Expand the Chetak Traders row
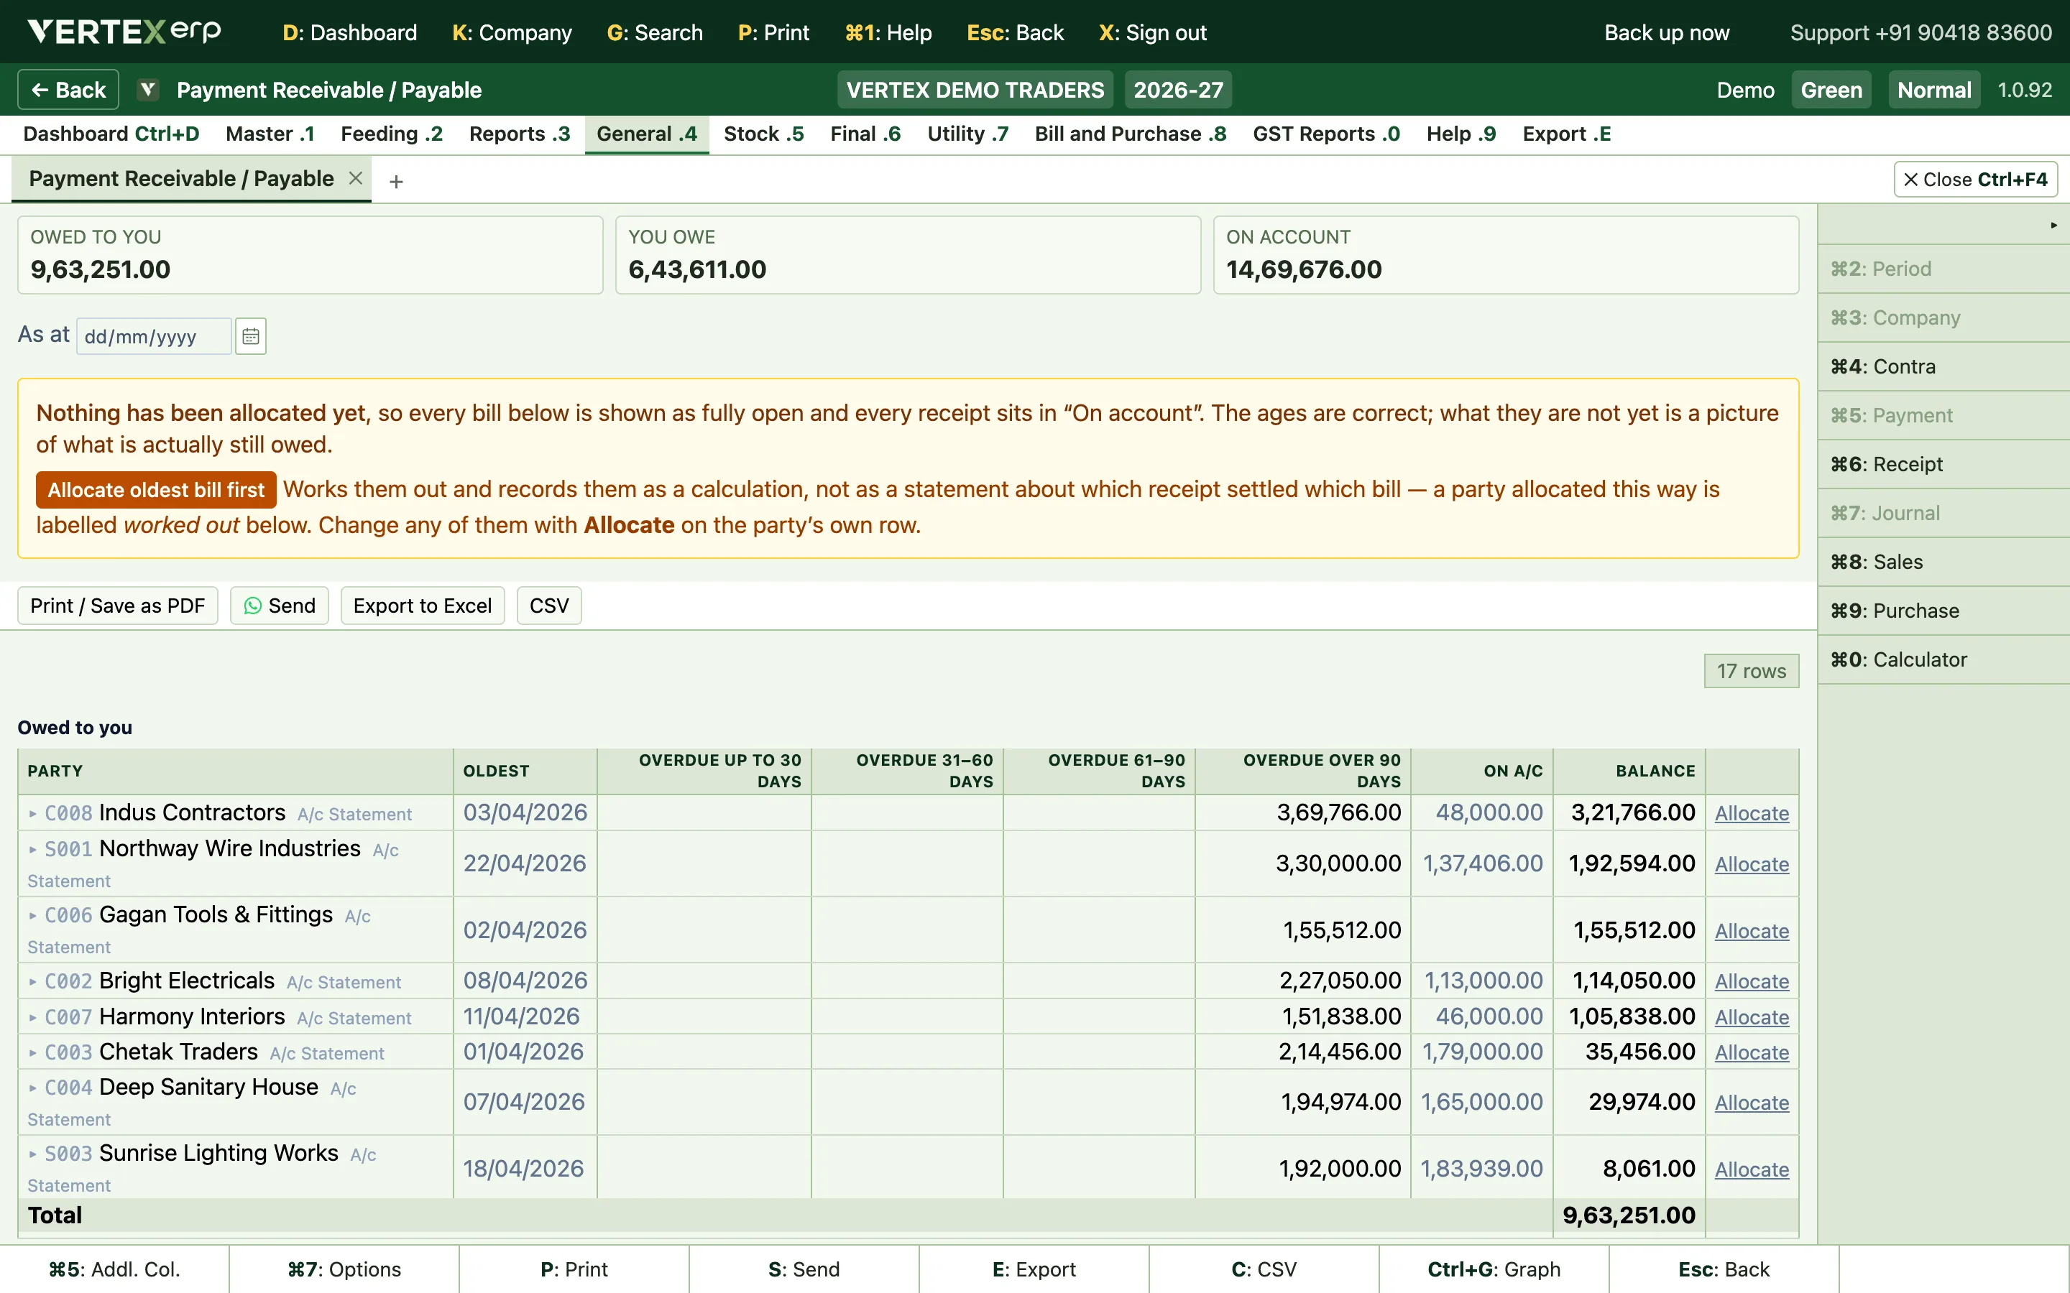The image size is (2070, 1293). pos(32,1052)
